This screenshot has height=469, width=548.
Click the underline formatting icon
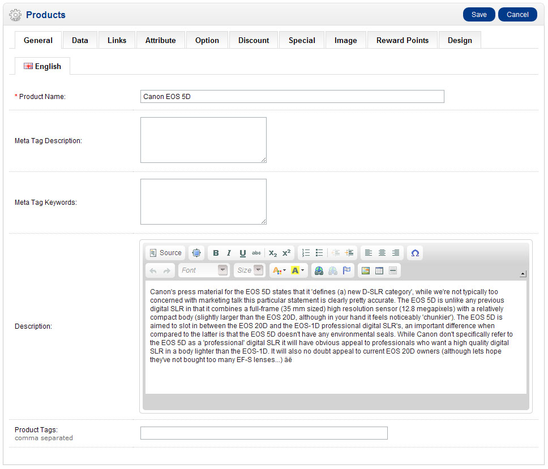[242, 253]
